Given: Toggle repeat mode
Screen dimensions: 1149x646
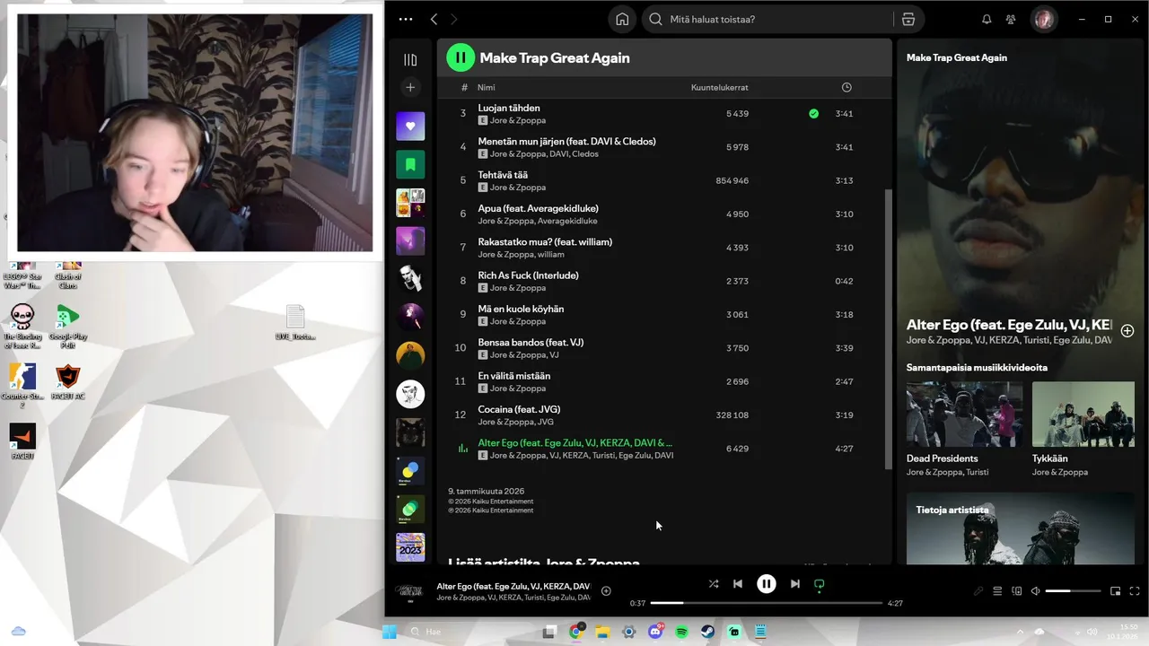Looking at the screenshot, I should pos(819,584).
